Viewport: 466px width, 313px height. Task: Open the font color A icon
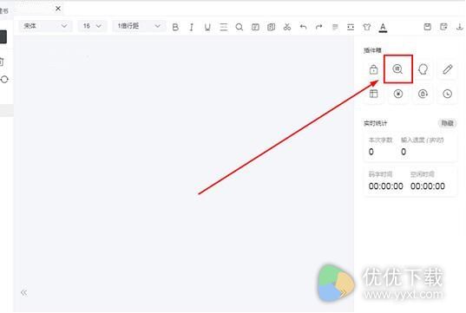coord(383,28)
